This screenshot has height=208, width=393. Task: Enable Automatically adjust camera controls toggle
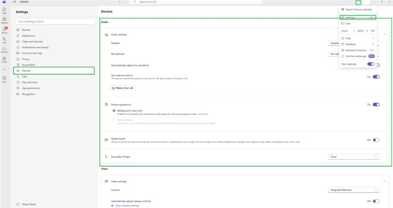point(376,201)
